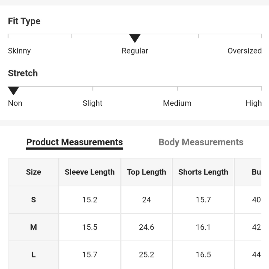269x269 pixels.
Task: Click the Oversized fit label
Action: [x=244, y=51]
